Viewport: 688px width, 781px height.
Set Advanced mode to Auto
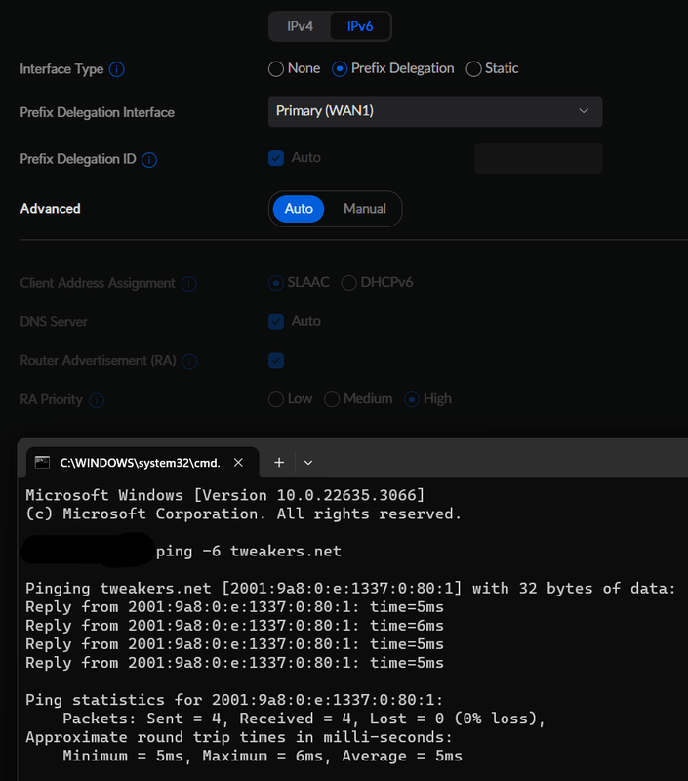299,209
